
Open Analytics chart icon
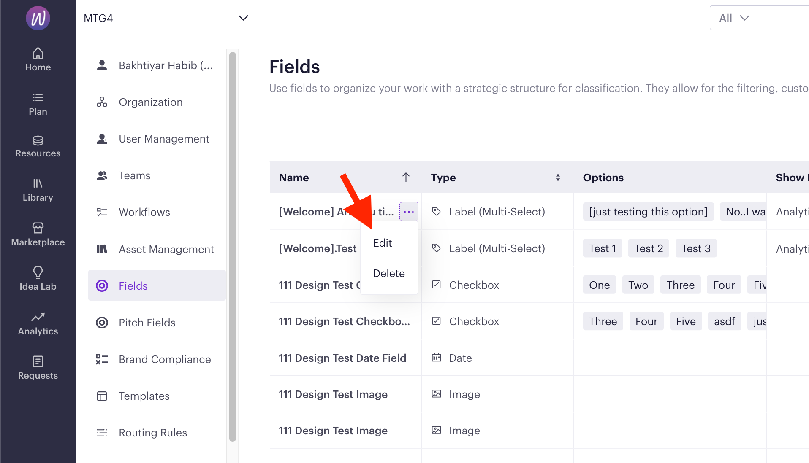coord(38,317)
